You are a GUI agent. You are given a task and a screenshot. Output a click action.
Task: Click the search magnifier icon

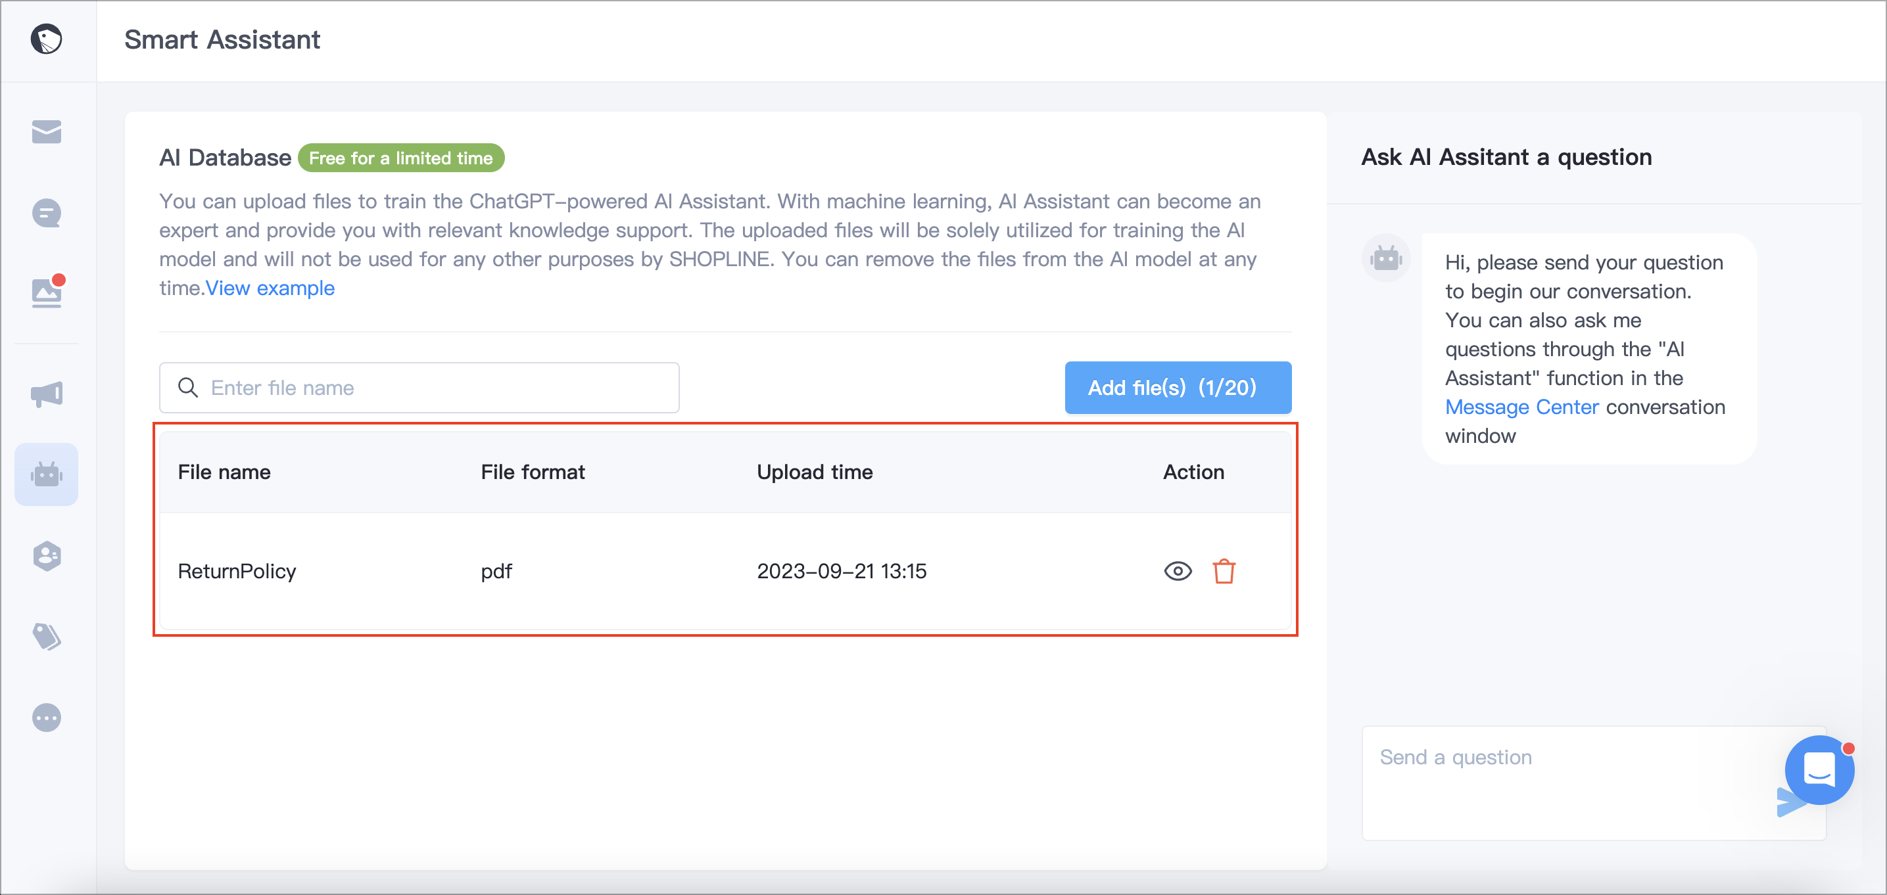(188, 388)
